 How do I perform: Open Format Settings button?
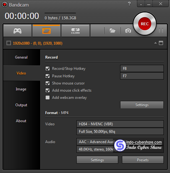pos(97,160)
